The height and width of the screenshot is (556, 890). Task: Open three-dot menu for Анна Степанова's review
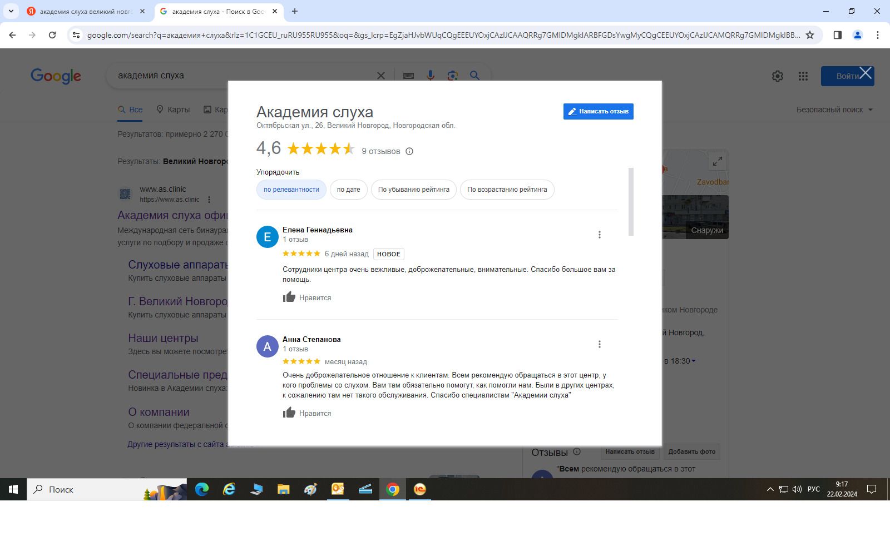click(599, 344)
